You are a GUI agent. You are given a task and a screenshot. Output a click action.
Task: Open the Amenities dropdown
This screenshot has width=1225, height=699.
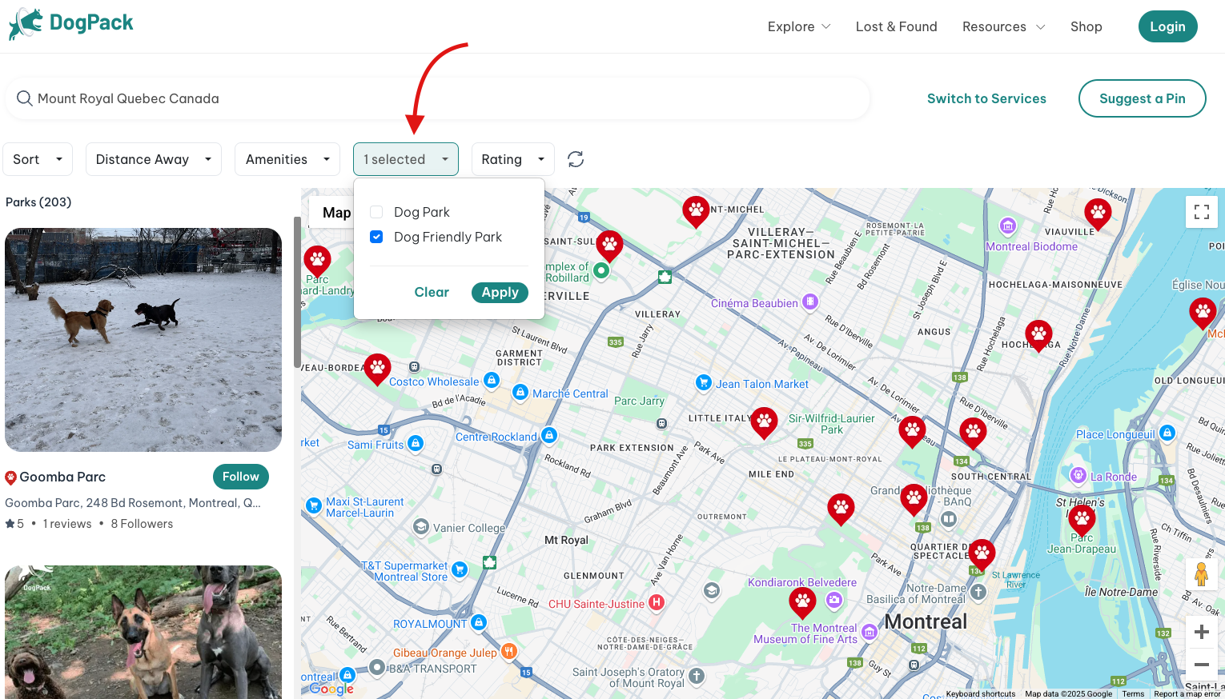pyautogui.click(x=287, y=159)
